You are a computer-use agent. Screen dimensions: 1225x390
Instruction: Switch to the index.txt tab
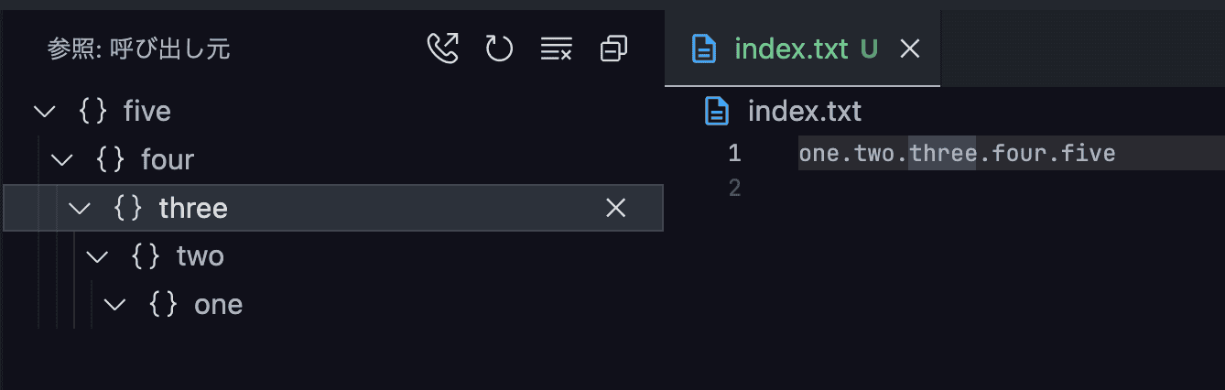click(791, 49)
